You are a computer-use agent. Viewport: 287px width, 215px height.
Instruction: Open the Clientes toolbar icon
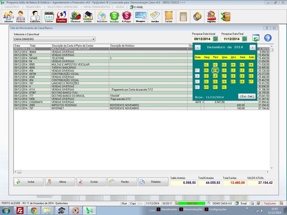click(x=9, y=16)
